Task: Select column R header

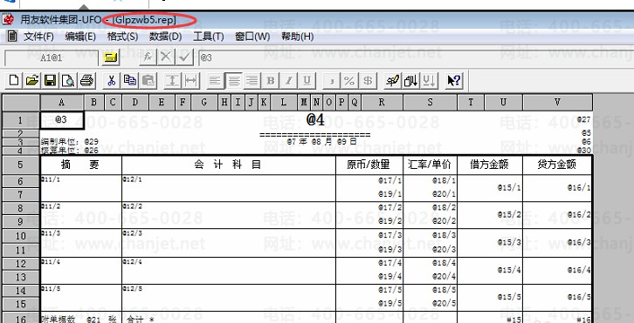Action: (x=382, y=103)
